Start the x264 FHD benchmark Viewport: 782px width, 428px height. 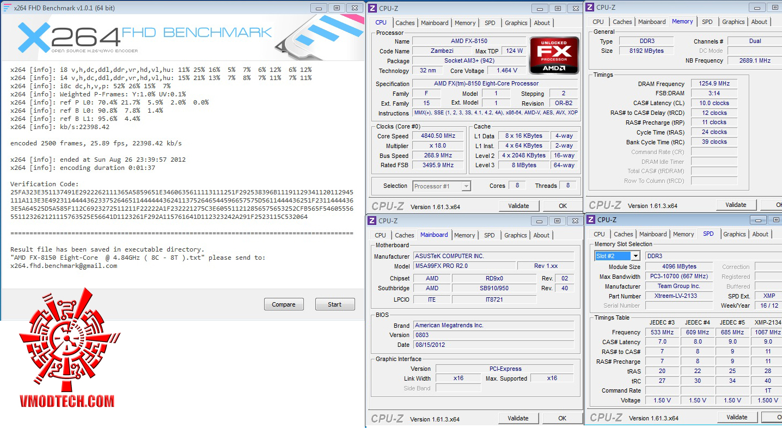tap(335, 304)
